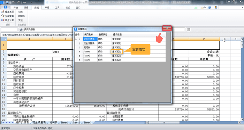Switch to the 开始 ribbon tab

pyautogui.click(x=16, y=7)
